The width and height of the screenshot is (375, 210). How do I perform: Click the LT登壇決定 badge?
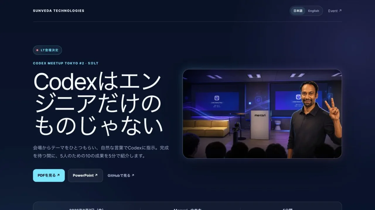[x=47, y=50]
